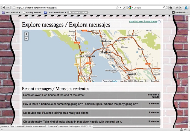This screenshot has height=135, width=190.
Task: Click the Recent messages heading
Action: coord(55,89)
